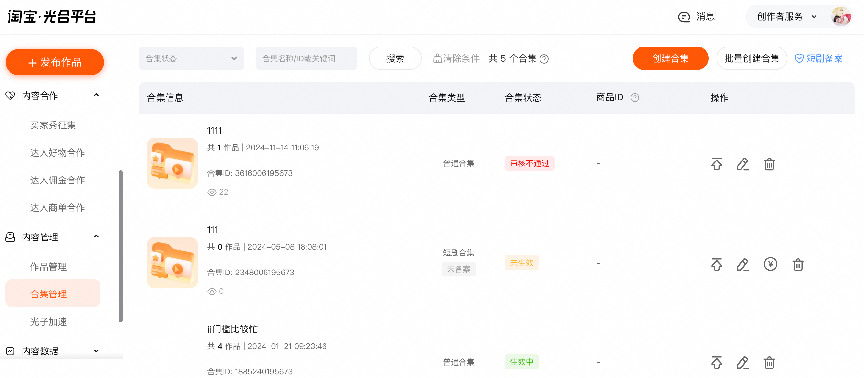Click the 操作 column header
The image size is (864, 378).
click(719, 98)
